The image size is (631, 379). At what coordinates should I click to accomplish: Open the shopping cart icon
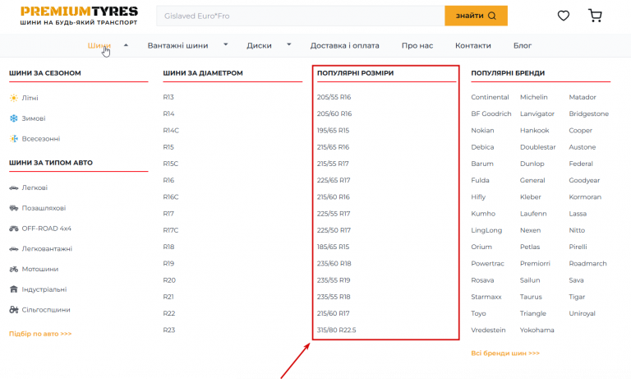point(595,16)
